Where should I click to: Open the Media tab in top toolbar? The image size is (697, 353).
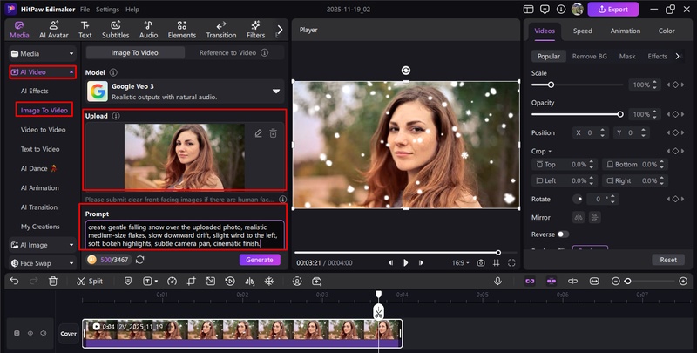coord(19,30)
